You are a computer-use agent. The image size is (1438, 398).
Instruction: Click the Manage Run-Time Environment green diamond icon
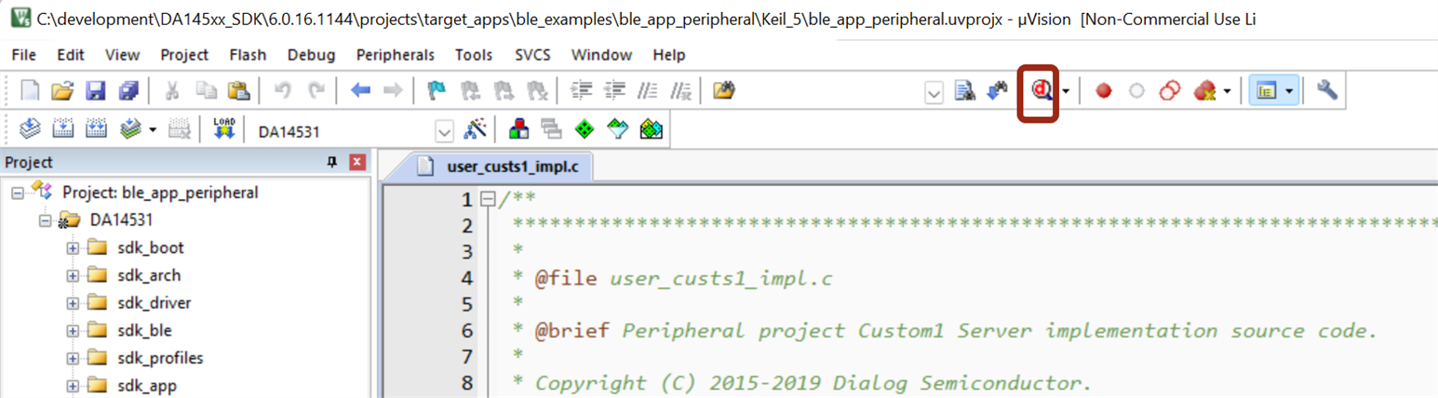point(584,129)
